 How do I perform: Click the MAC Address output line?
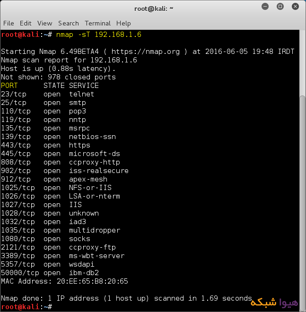[64, 281]
